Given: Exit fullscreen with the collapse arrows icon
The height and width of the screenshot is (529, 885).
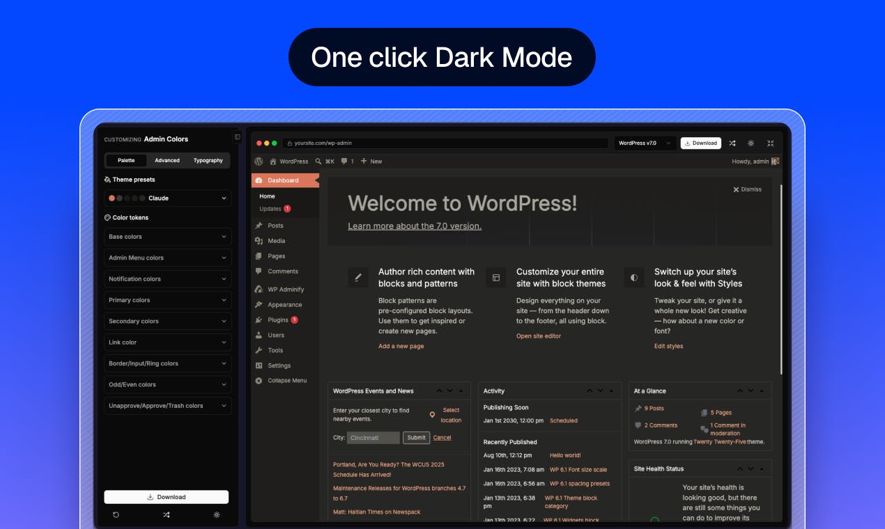Looking at the screenshot, I should (770, 143).
